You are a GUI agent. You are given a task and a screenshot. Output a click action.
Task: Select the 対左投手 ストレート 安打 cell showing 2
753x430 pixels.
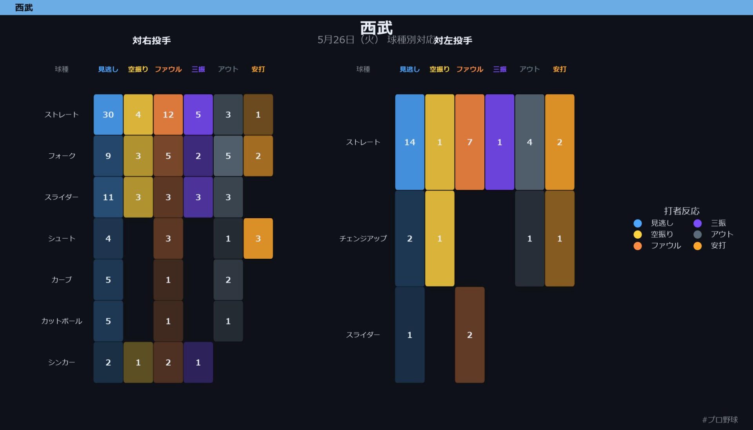pyautogui.click(x=560, y=142)
